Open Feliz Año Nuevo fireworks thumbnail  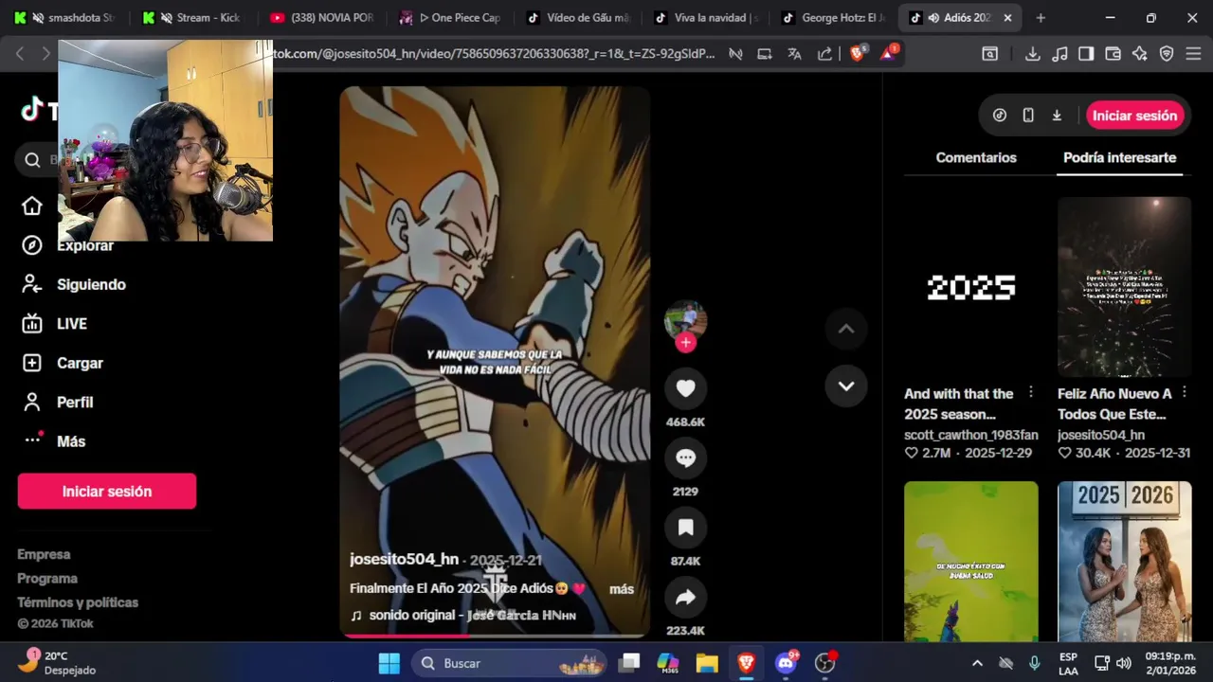tap(1124, 287)
